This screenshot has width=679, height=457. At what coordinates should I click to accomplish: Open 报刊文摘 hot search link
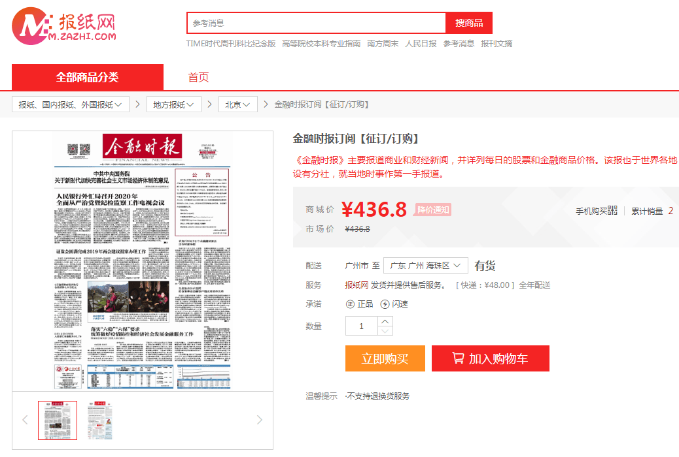(496, 44)
